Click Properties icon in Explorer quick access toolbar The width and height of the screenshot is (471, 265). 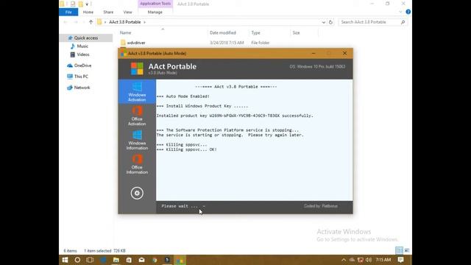point(73,4)
